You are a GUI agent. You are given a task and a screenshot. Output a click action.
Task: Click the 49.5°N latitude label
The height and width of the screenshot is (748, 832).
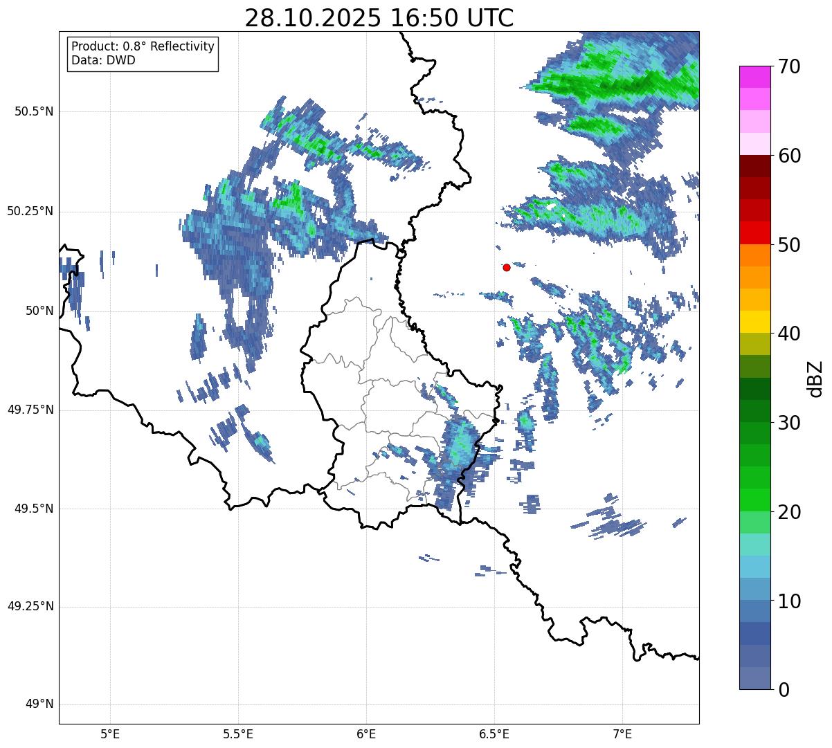coord(34,509)
